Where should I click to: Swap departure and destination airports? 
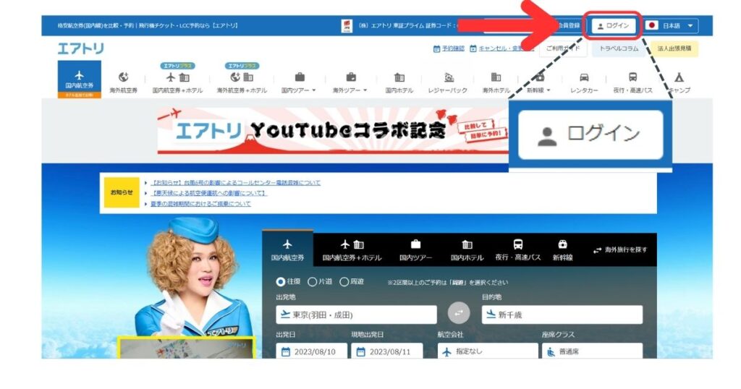click(x=458, y=313)
